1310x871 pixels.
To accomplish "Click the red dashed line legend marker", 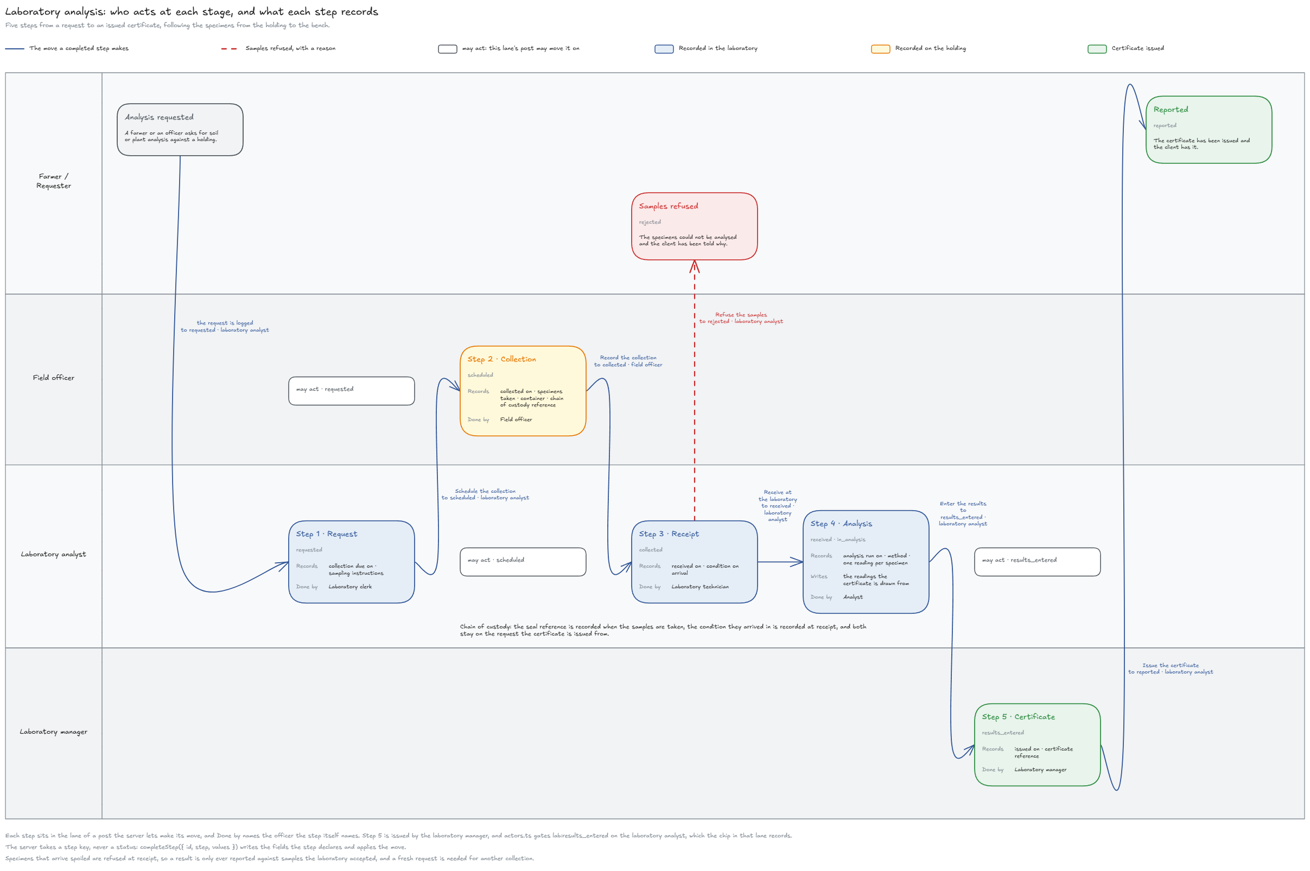I will coord(230,49).
